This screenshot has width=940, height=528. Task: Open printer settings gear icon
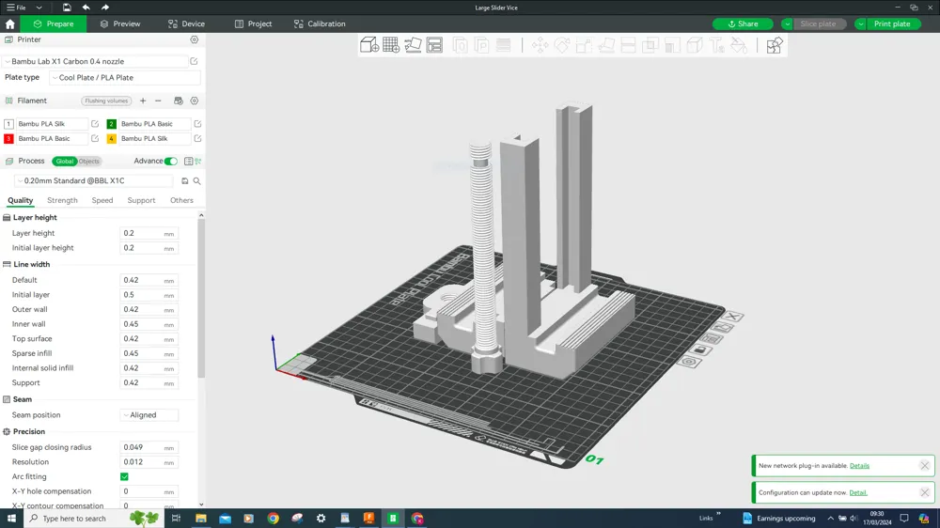point(195,40)
